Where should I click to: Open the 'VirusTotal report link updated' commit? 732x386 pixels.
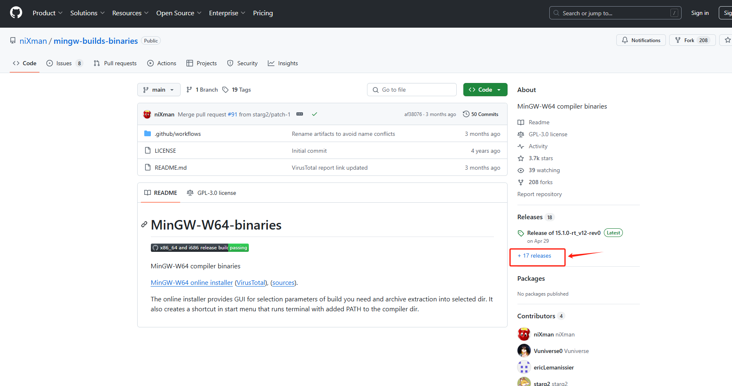coord(329,168)
